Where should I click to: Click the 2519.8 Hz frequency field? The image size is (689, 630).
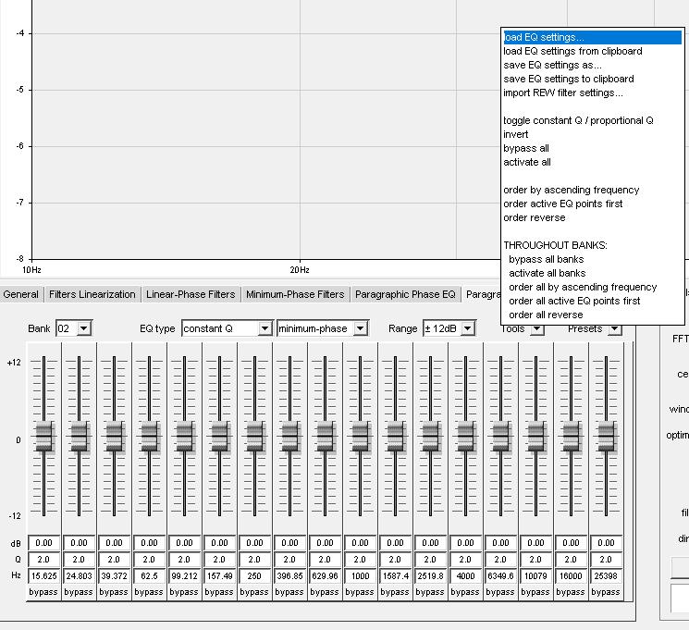tap(430, 576)
